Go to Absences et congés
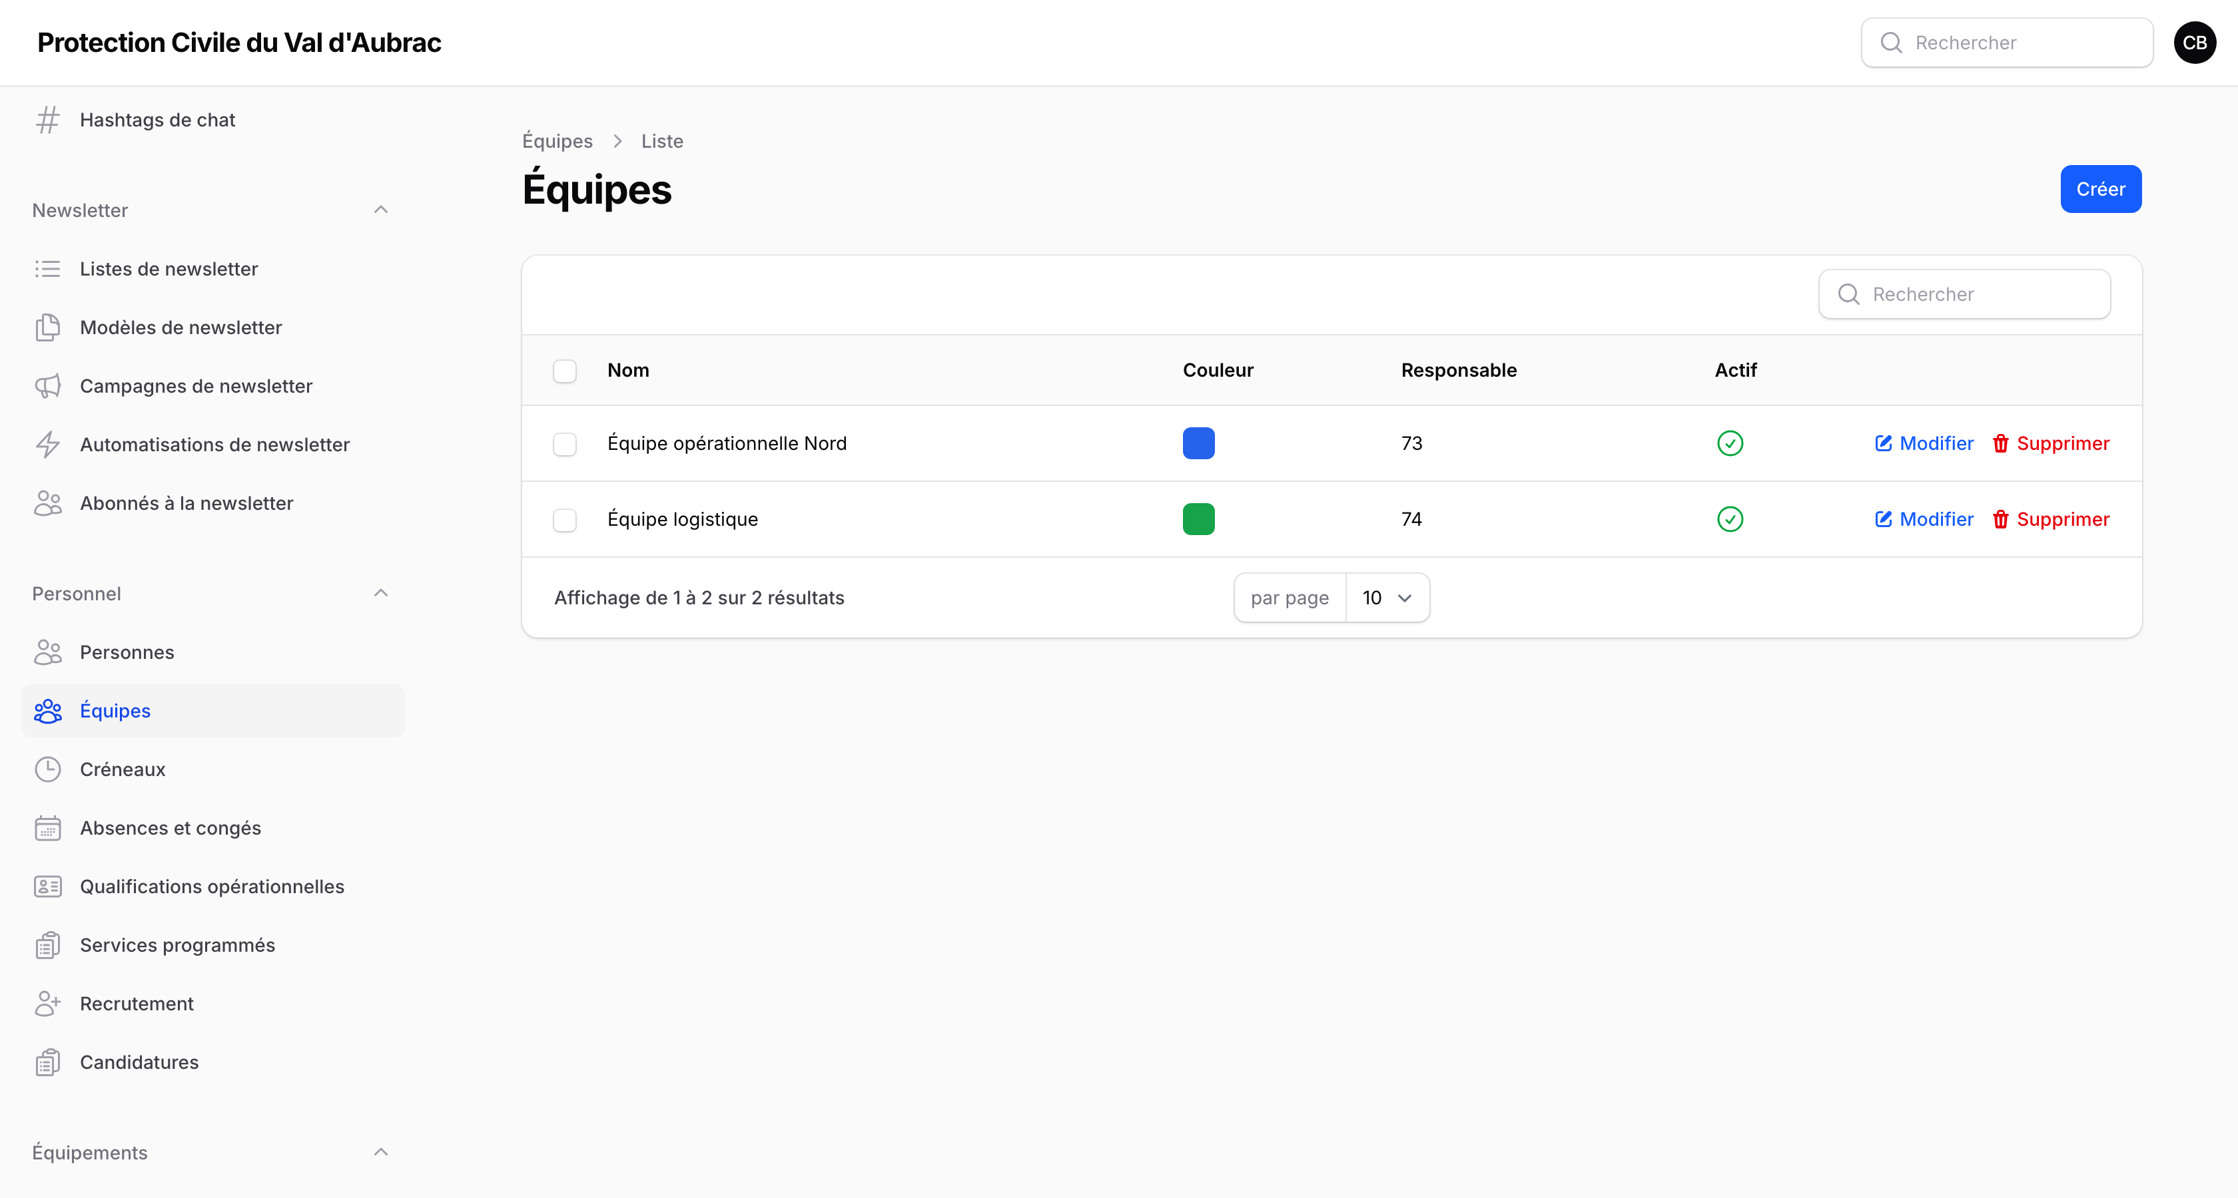Screen dimensions: 2238x1198 pos(213,828)
